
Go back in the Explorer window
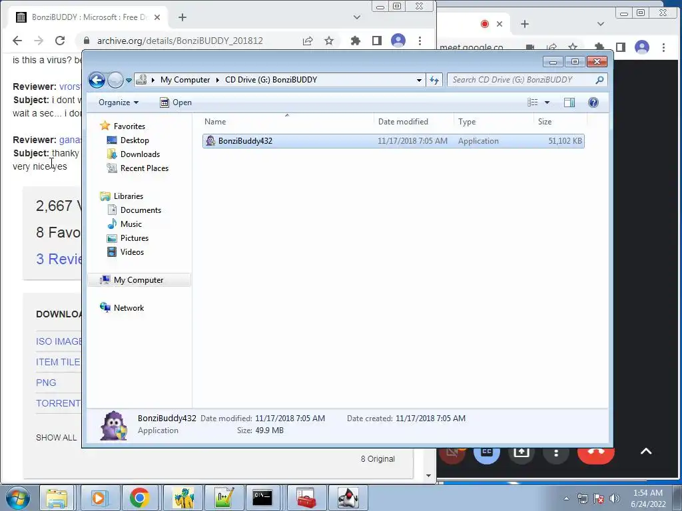pyautogui.click(x=97, y=80)
